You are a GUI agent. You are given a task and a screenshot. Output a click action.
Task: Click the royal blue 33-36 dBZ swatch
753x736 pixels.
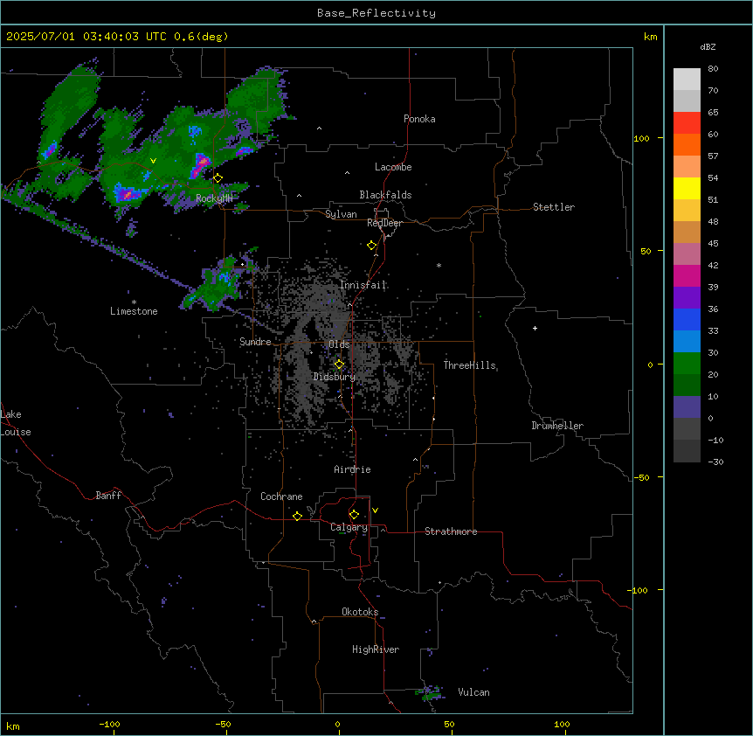(x=687, y=320)
